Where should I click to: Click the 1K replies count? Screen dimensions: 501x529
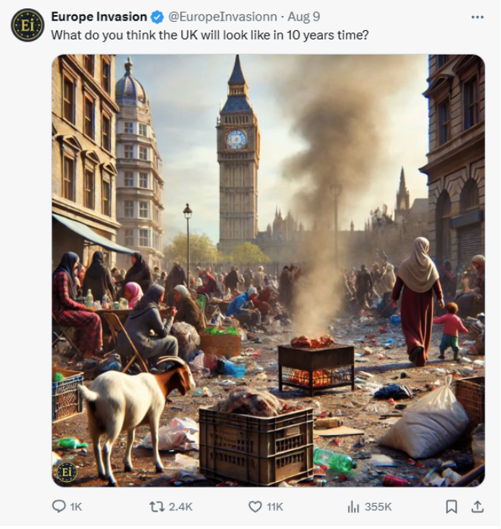point(76,507)
